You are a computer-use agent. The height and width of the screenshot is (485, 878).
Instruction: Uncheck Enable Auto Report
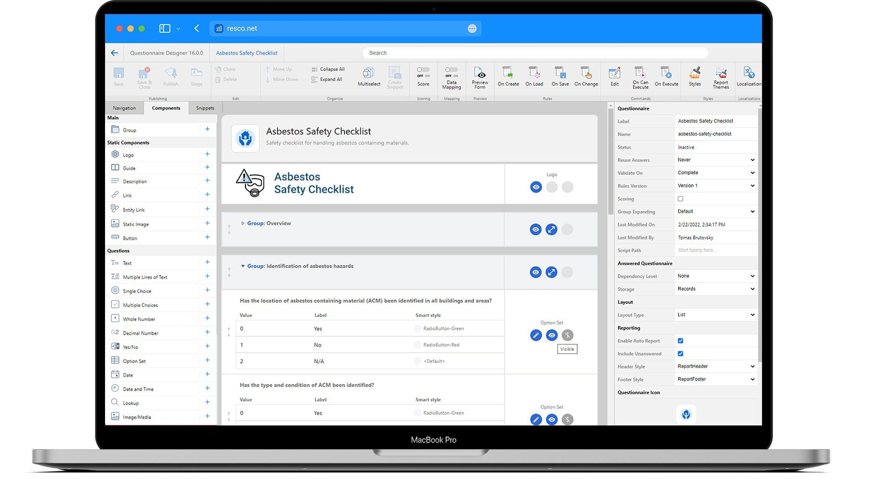click(x=680, y=341)
